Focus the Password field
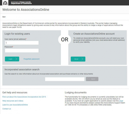 pos(22,51)
